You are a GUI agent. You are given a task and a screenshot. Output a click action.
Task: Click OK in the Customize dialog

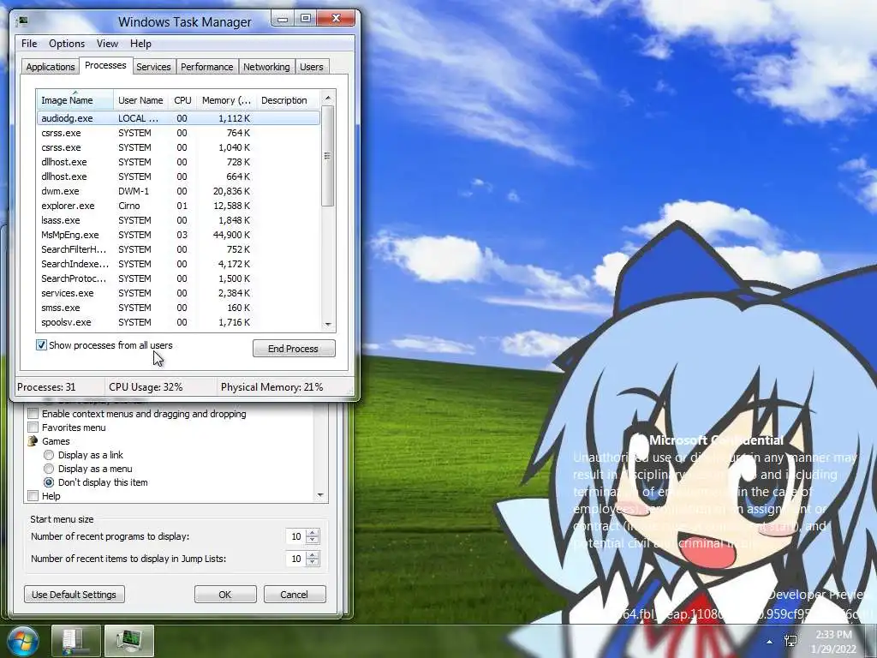point(225,595)
